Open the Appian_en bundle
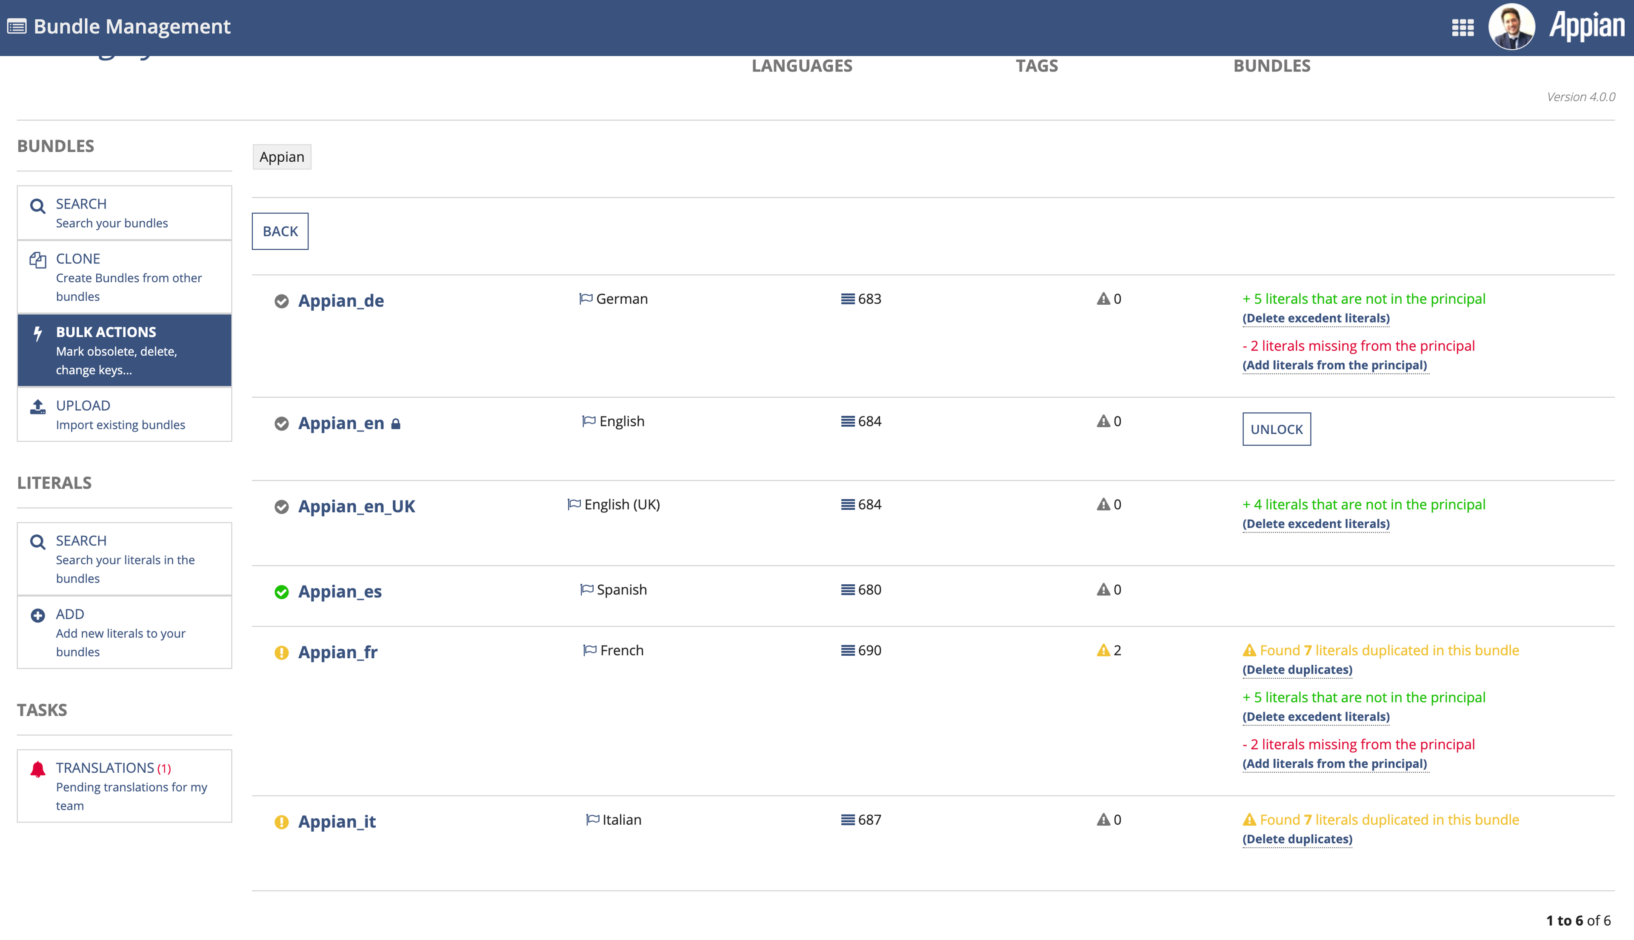Viewport: 1634px width, 940px height. 341,423
